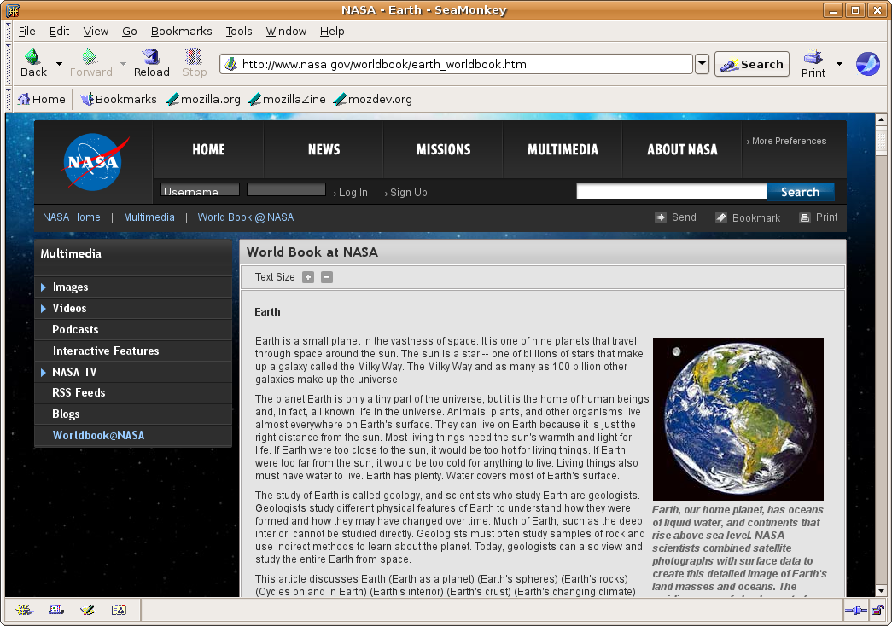
Task: Open the Help menu
Action: [332, 32]
